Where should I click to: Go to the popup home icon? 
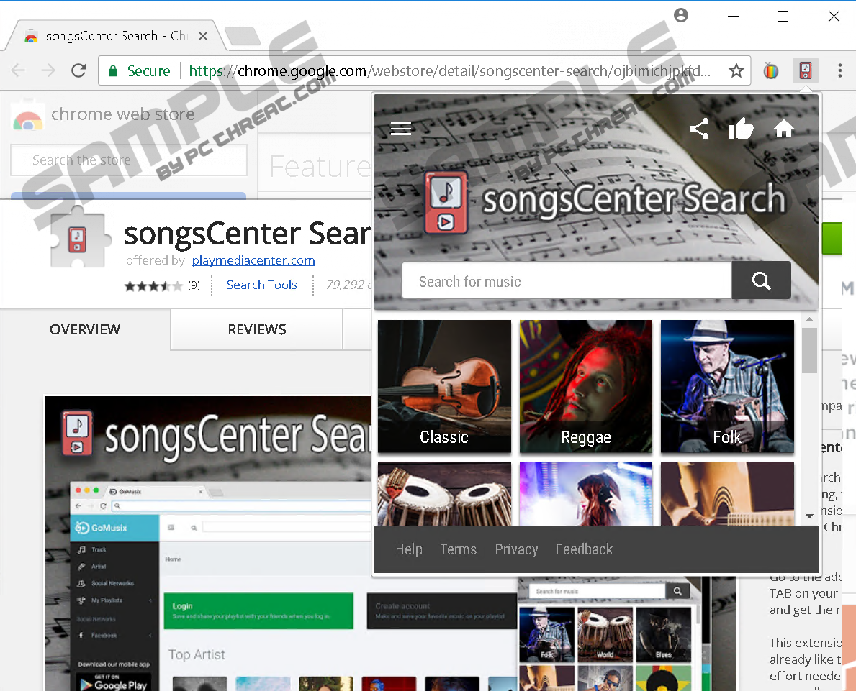[x=783, y=129]
